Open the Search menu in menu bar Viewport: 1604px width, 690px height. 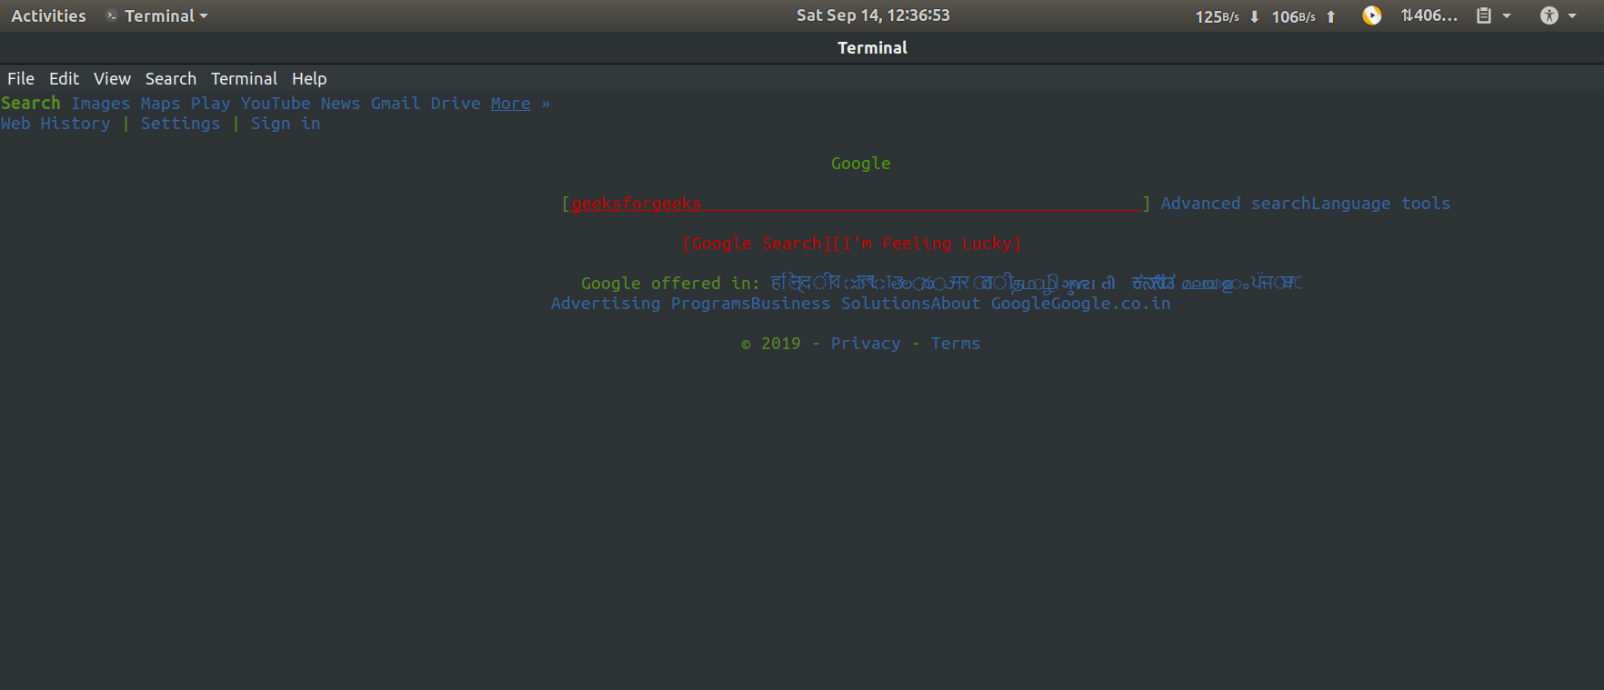(171, 79)
